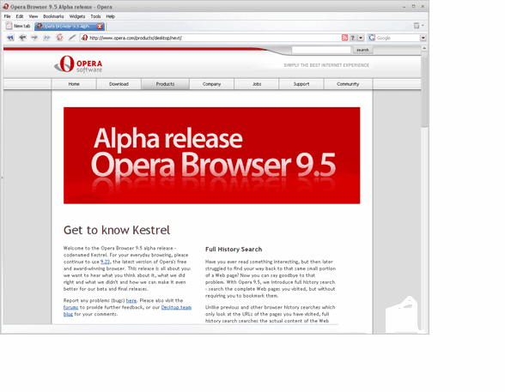
Task: Click the RSS feed icon in address bar
Action: (x=344, y=38)
